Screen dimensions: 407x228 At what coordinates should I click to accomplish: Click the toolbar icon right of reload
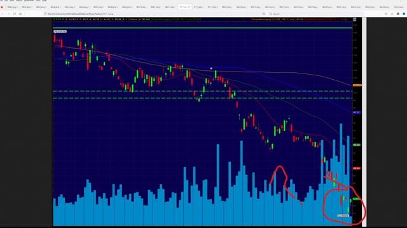click(x=20, y=14)
